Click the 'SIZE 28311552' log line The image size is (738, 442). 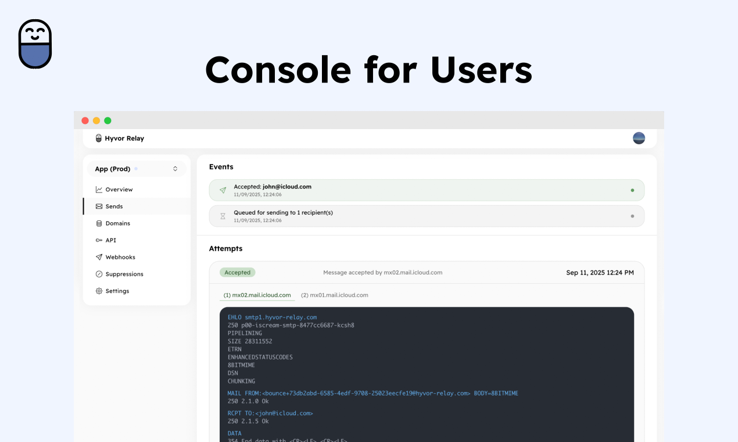pos(250,341)
